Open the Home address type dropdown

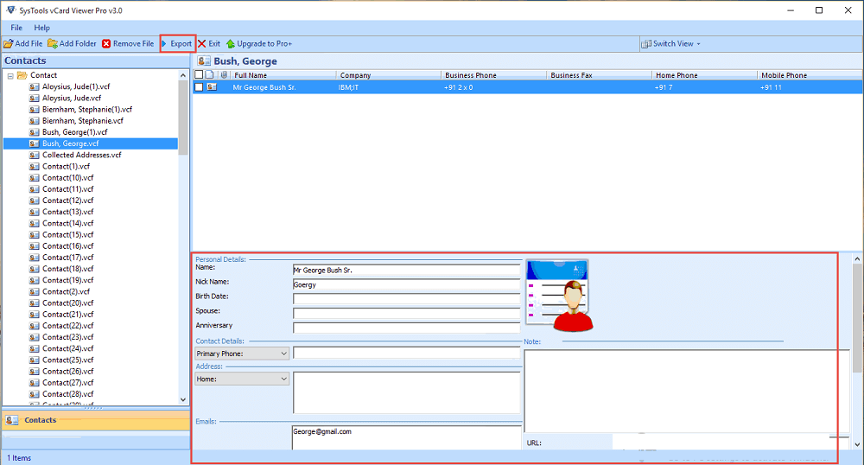[x=242, y=379]
